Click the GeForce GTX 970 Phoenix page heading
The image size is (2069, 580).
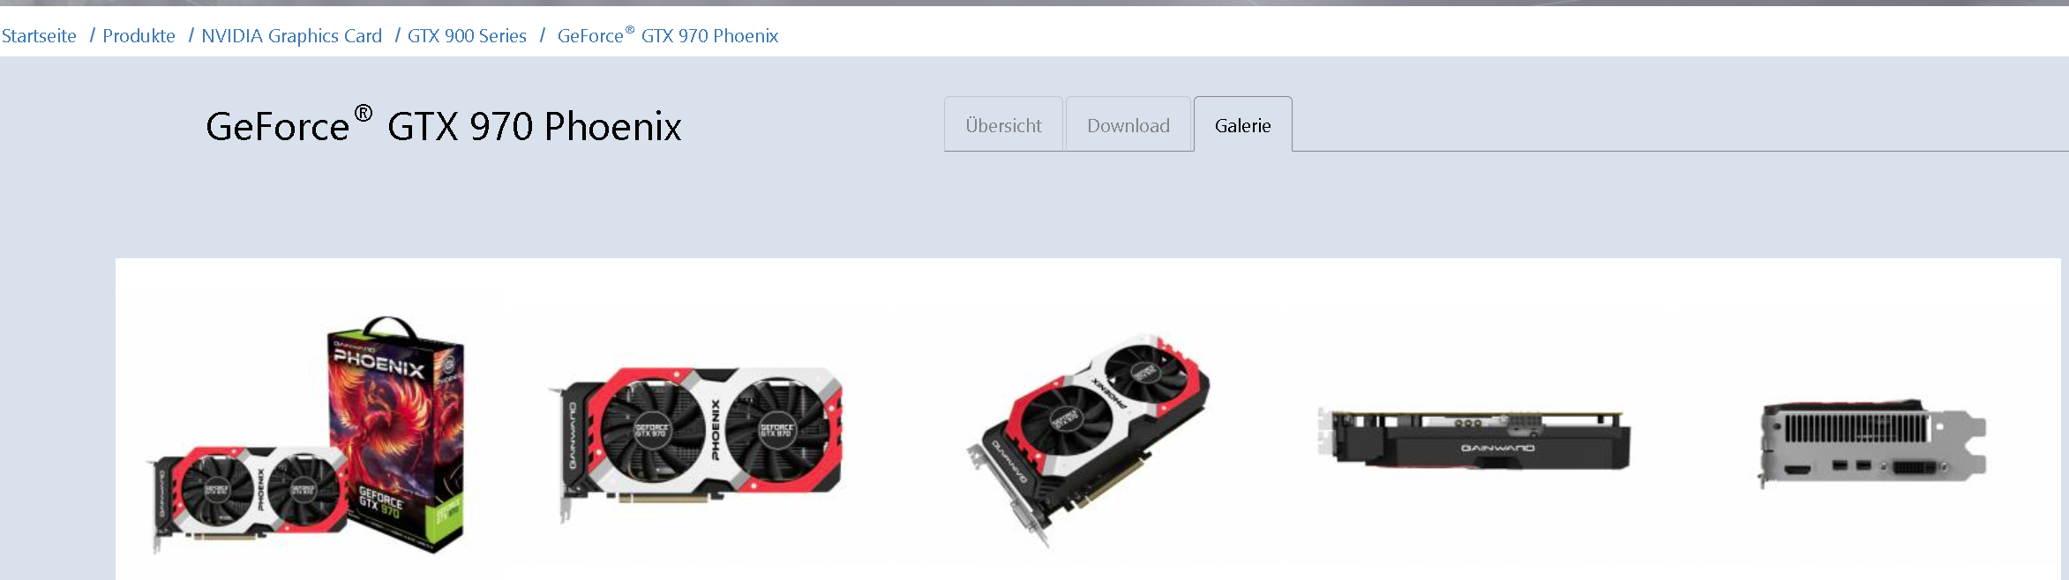pos(444,126)
